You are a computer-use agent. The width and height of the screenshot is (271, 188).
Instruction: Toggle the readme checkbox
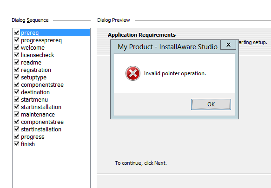17,62
